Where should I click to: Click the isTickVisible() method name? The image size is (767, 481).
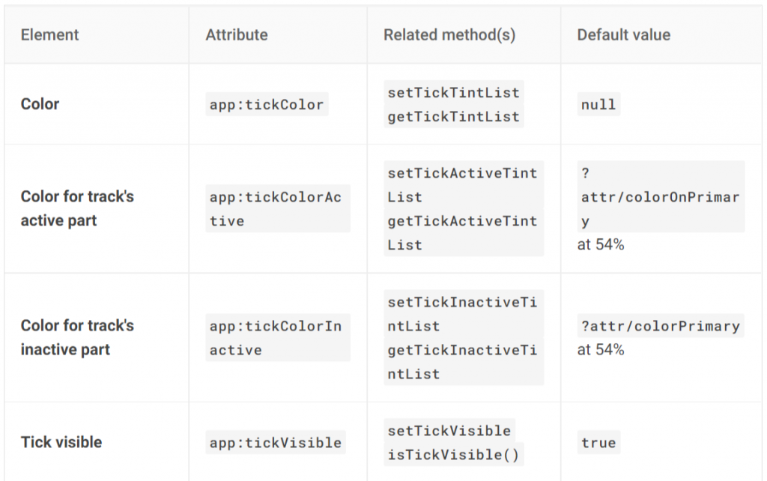coord(452,454)
